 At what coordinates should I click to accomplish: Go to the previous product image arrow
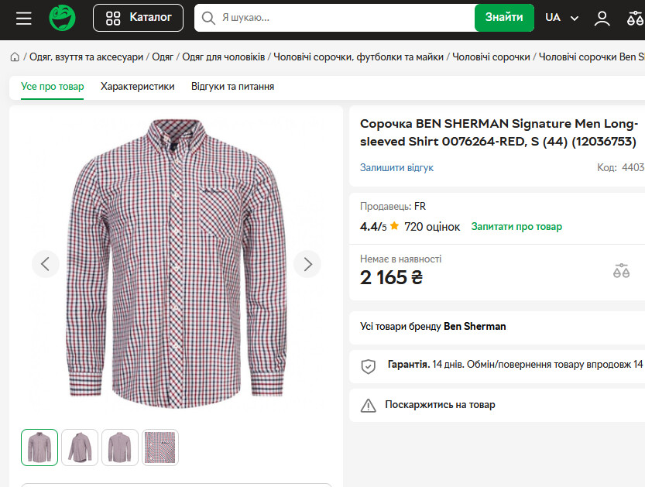[x=45, y=264]
